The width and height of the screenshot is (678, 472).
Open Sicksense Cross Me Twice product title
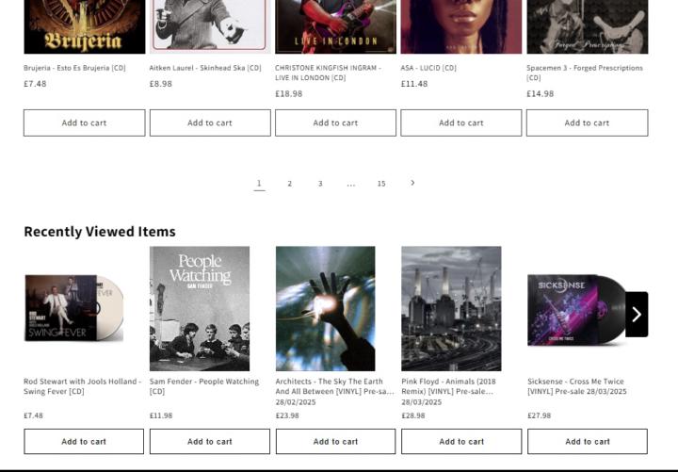(x=577, y=386)
